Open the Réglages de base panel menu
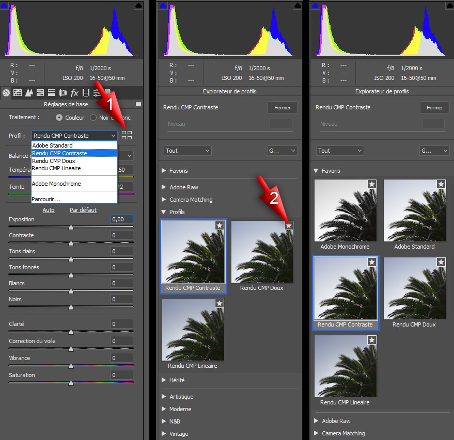Image resolution: width=454 pixels, height=440 pixels. [x=138, y=104]
